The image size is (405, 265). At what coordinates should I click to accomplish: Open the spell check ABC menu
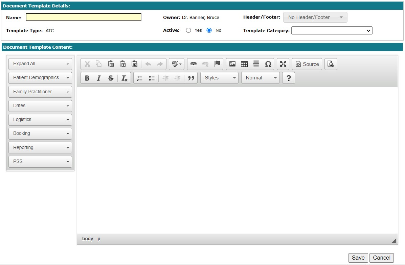click(177, 64)
